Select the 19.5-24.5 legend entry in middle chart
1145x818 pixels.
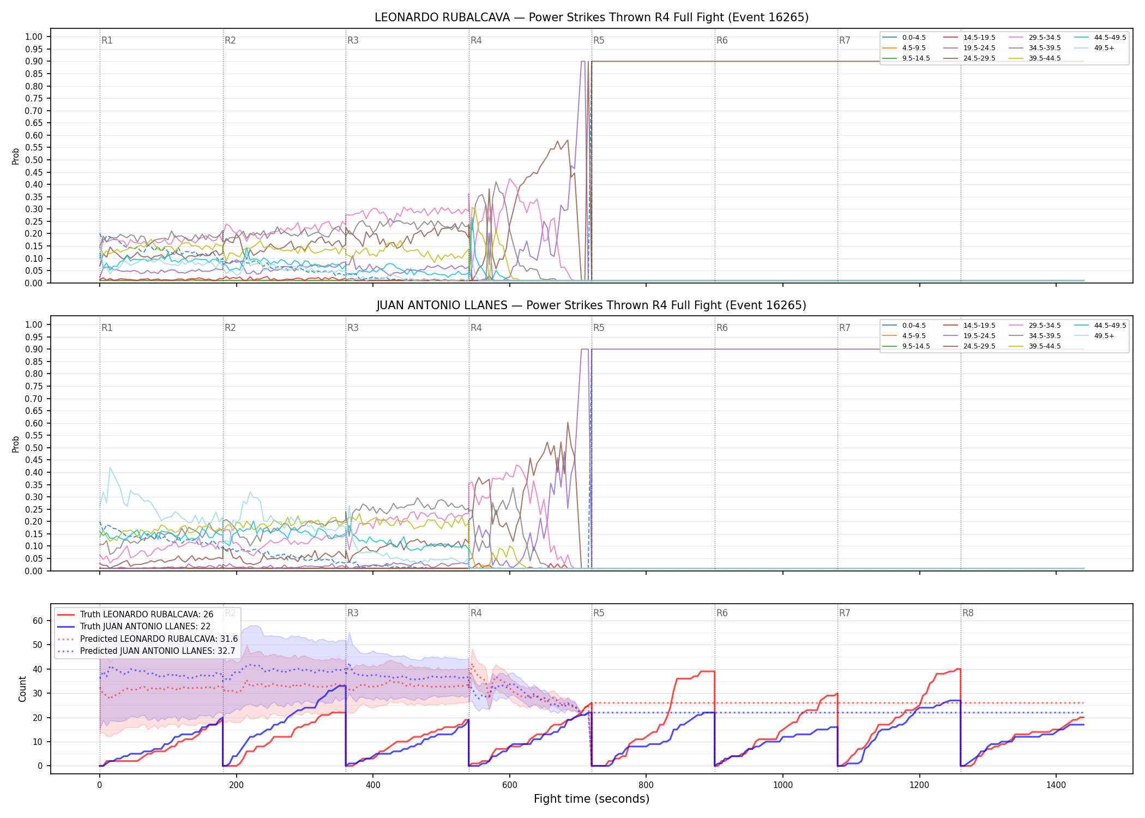click(x=969, y=336)
